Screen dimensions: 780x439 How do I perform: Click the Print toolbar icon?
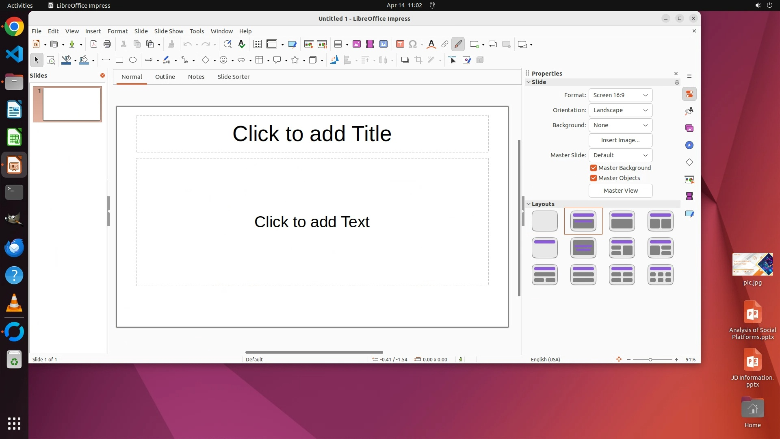107,44
